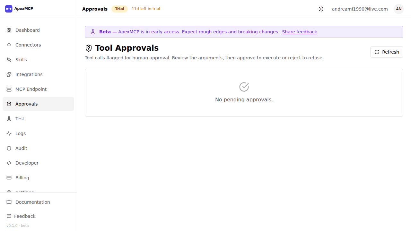411x231 pixels.
Task: Open the Skills section
Action: (x=38, y=60)
